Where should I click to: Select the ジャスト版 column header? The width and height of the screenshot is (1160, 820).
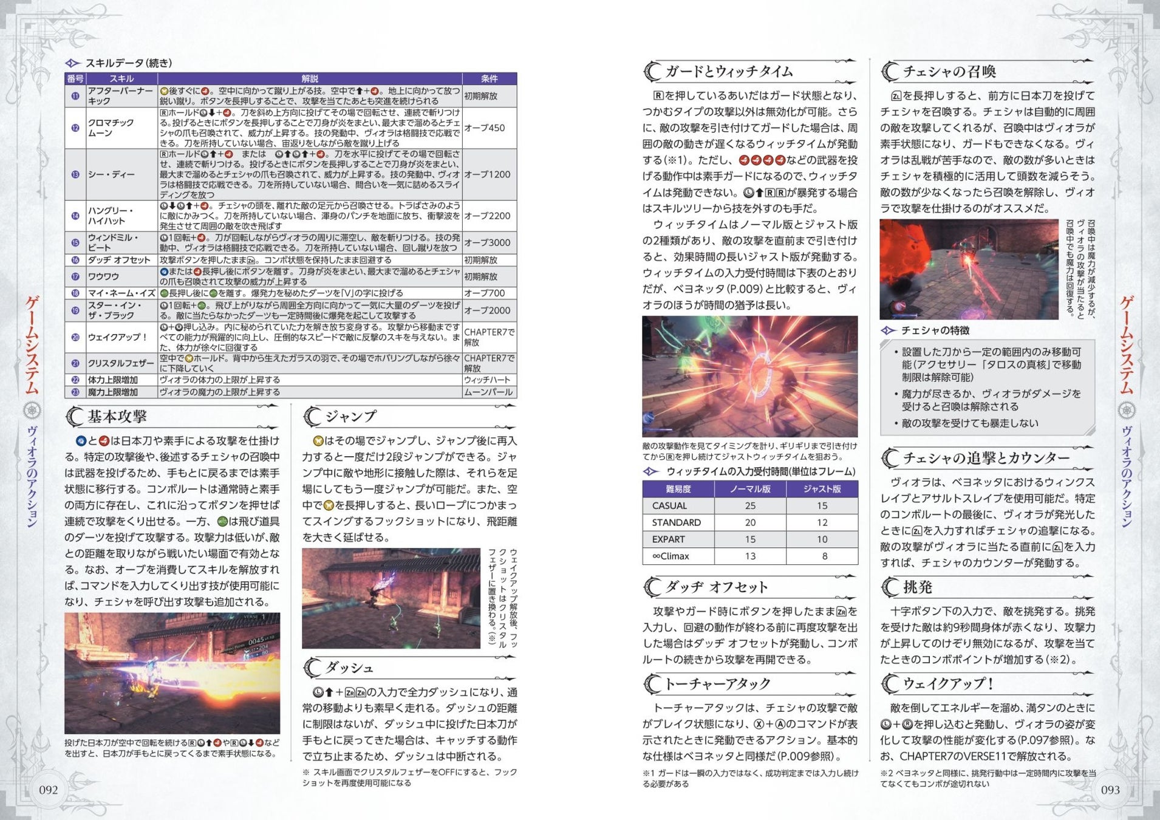tap(822, 489)
